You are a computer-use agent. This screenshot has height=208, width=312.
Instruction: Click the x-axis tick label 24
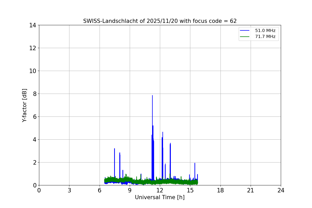click(x=281, y=190)
